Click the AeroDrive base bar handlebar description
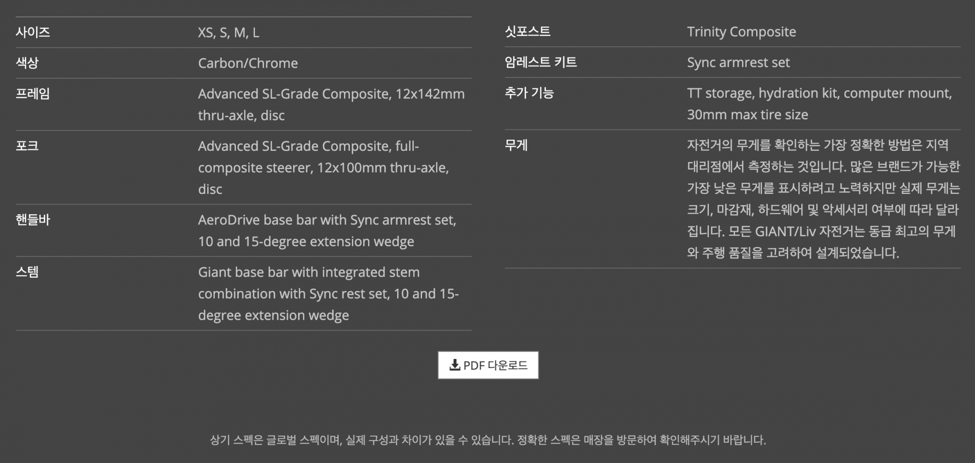The height and width of the screenshot is (463, 975). click(327, 231)
